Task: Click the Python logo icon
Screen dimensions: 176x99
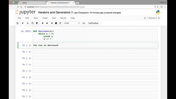Action: pos(158,12)
